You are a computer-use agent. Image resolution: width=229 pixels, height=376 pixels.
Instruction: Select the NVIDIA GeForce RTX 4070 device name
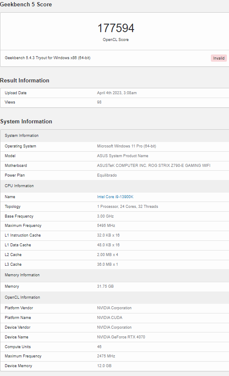point(121,337)
